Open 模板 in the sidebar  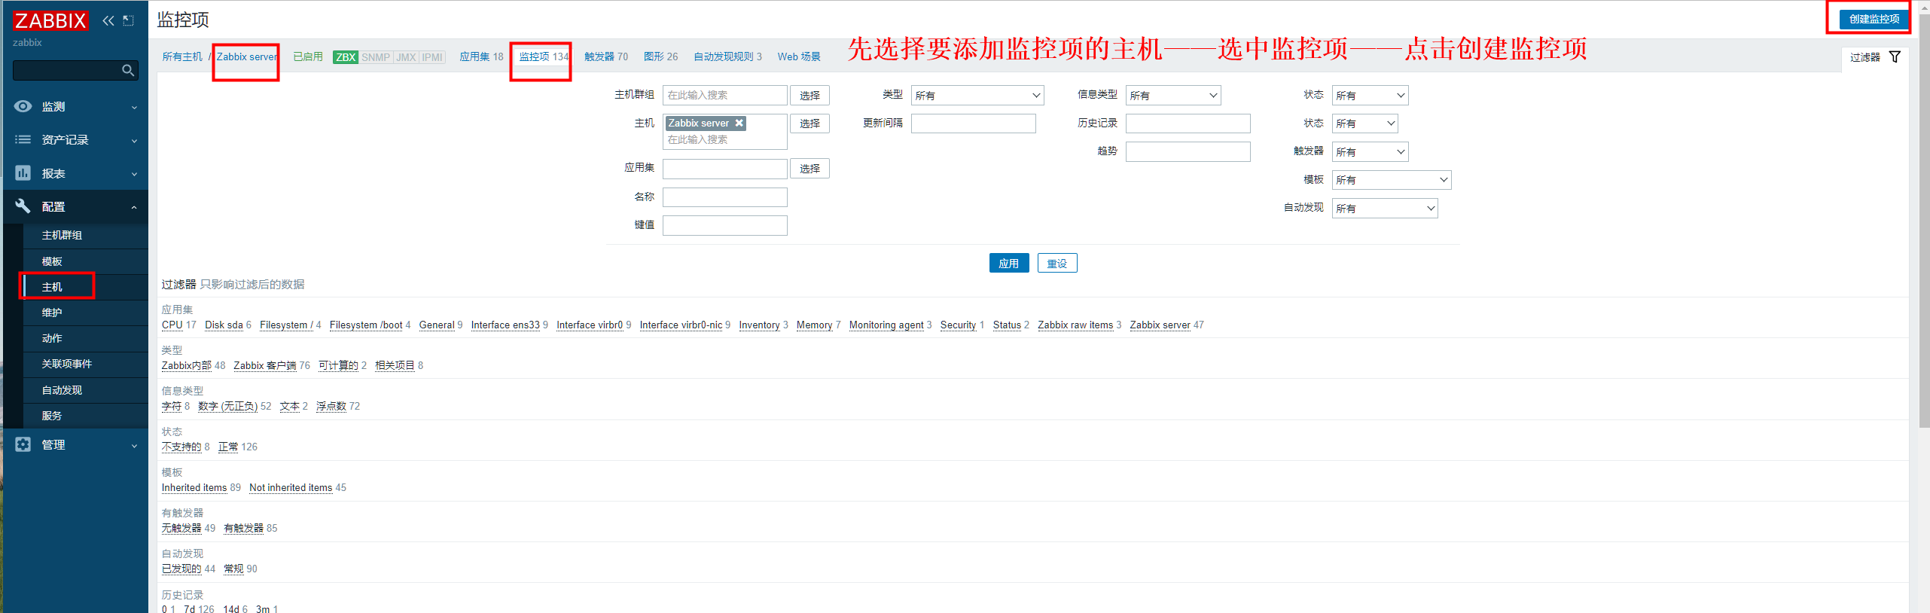(x=52, y=261)
